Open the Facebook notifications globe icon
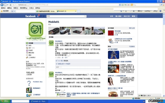The width and height of the screenshot is (165, 103). 44,16
